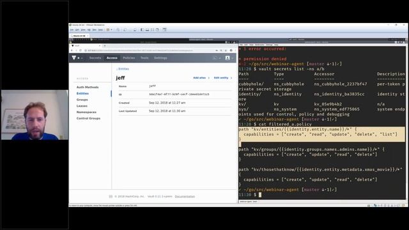Click the highlighted kv/entities policy path line
Viewport: 409px width, 230px height.
coord(298,129)
